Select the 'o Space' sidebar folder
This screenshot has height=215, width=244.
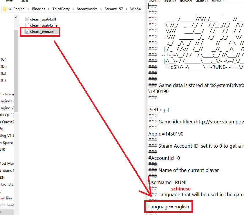pyautogui.click(x=7, y=142)
